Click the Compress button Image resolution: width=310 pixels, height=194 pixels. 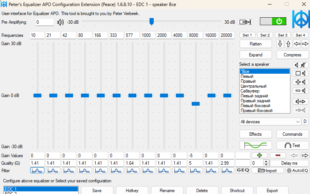(292, 55)
